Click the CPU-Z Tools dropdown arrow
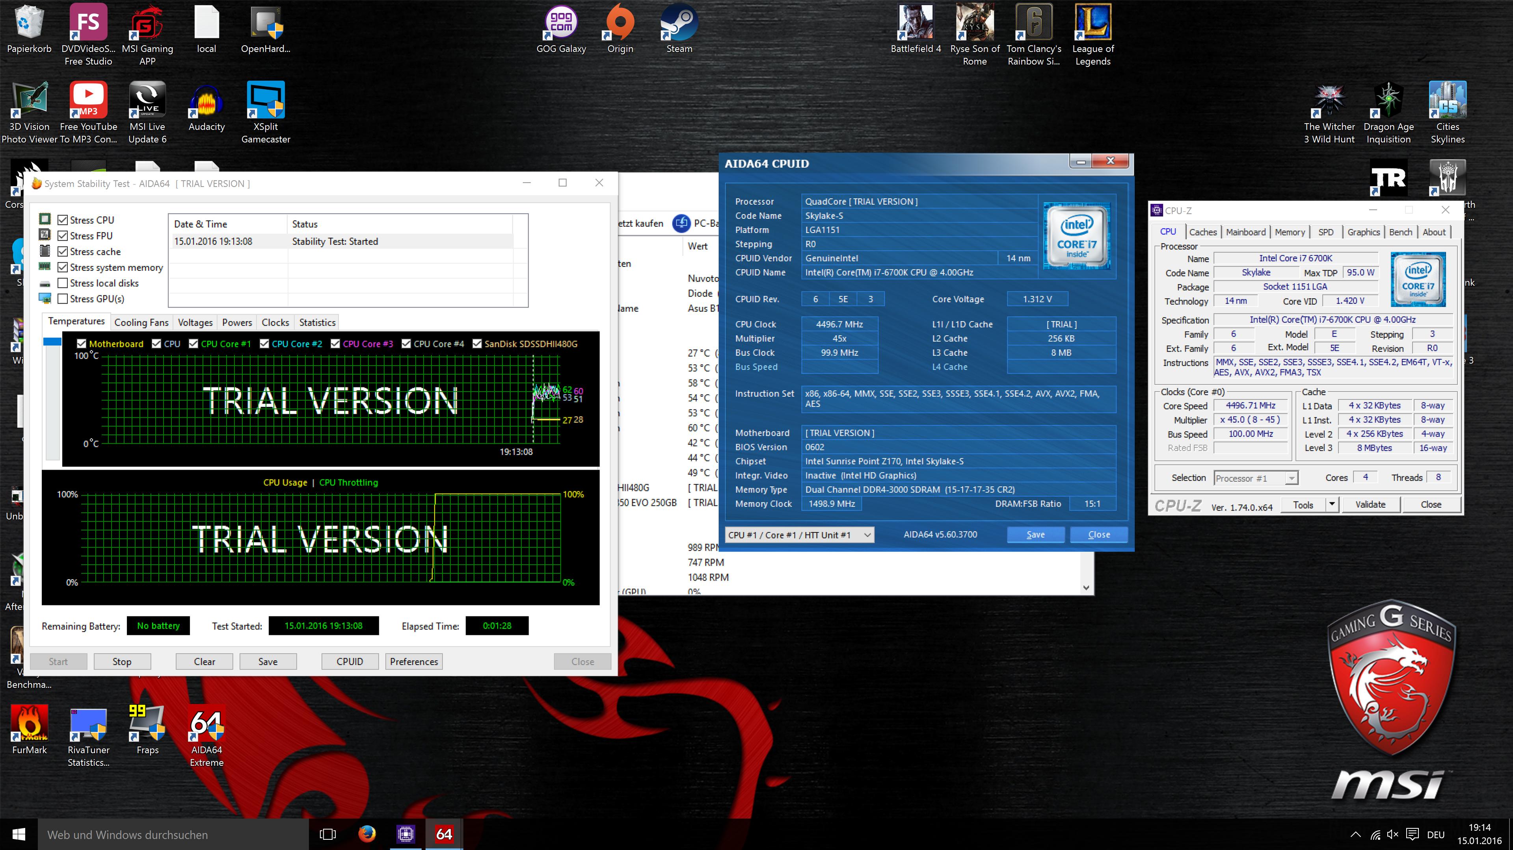The height and width of the screenshot is (850, 1513). tap(1331, 504)
